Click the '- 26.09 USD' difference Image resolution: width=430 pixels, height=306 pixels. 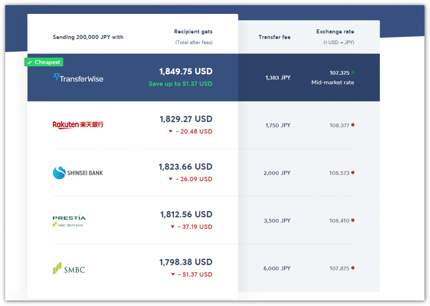194,179
